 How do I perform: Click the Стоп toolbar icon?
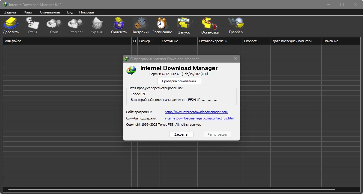[54, 25]
